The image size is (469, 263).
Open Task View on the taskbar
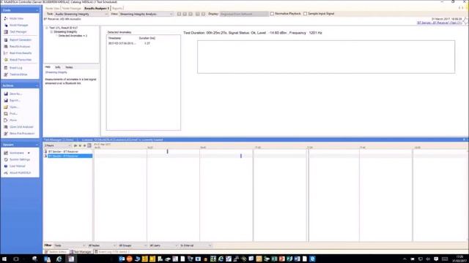16,259
